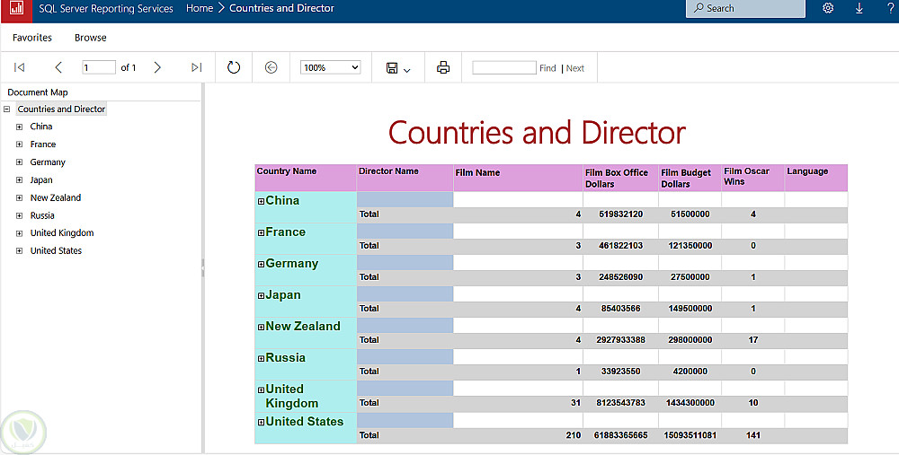
Task: Open the Favorites menu
Action: [x=32, y=38]
